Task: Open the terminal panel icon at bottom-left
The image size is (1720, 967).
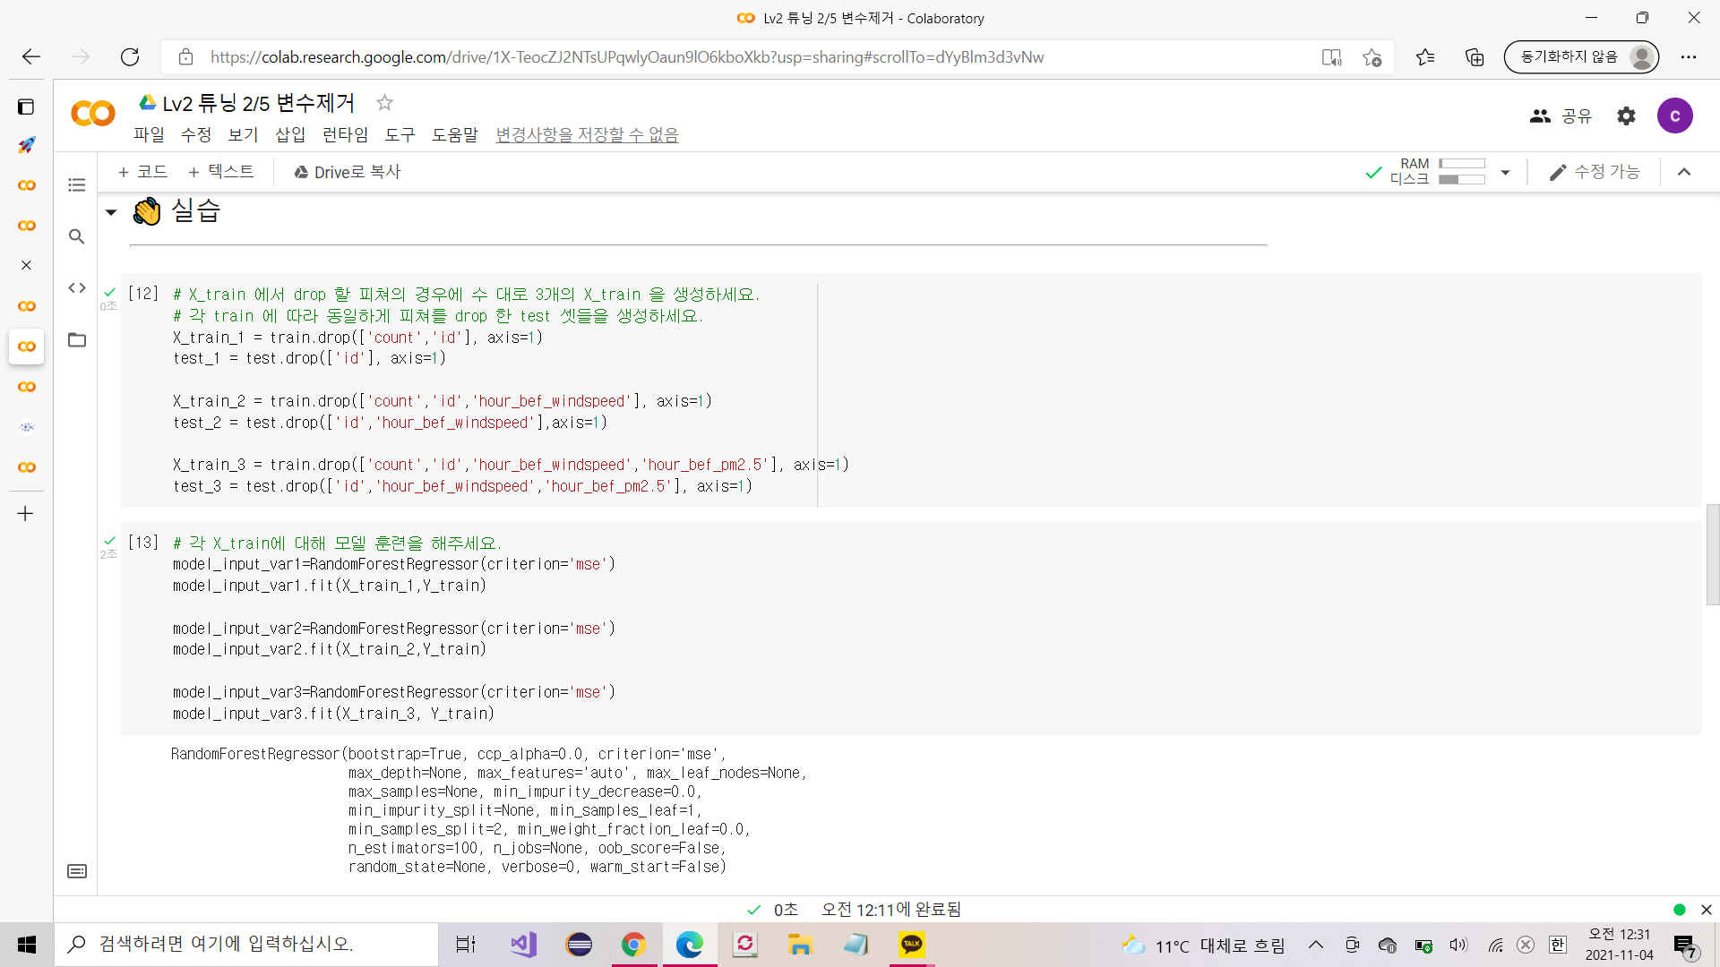Action: 77,871
